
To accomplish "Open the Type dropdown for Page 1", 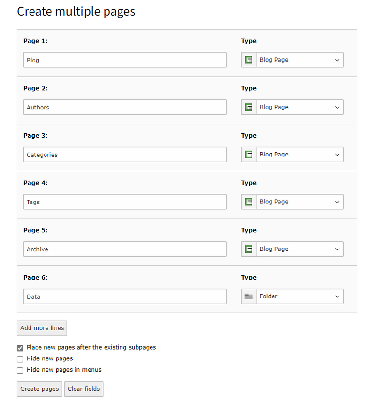I will point(300,60).
